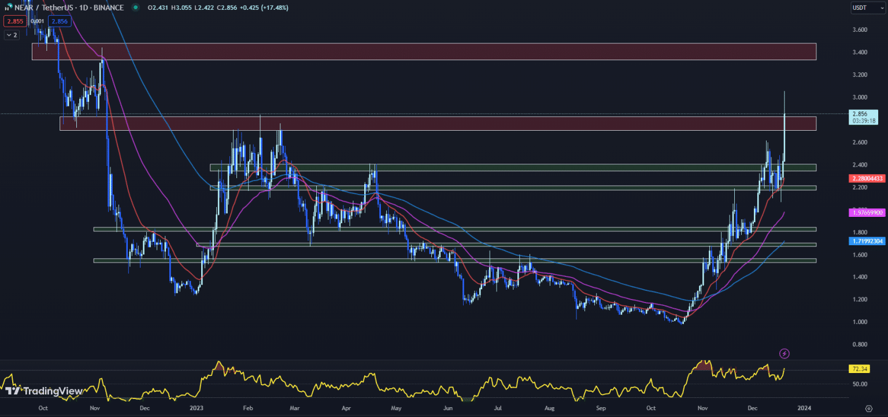Select the red resistance zone near 2.800
Screen dimensions: 888x417
[x=438, y=123]
